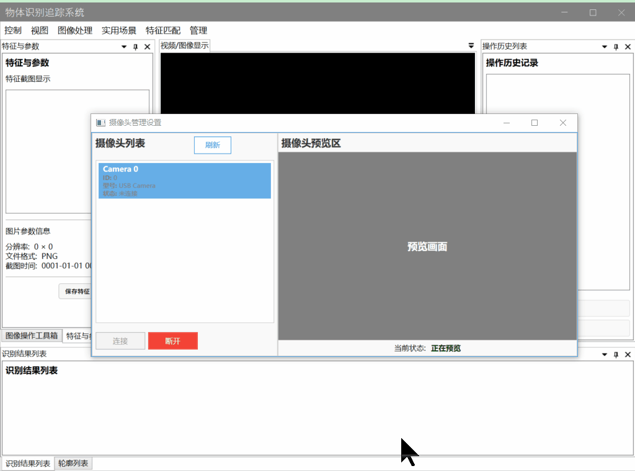Open the 特征匹配 menu
The image size is (635, 471).
(x=163, y=30)
